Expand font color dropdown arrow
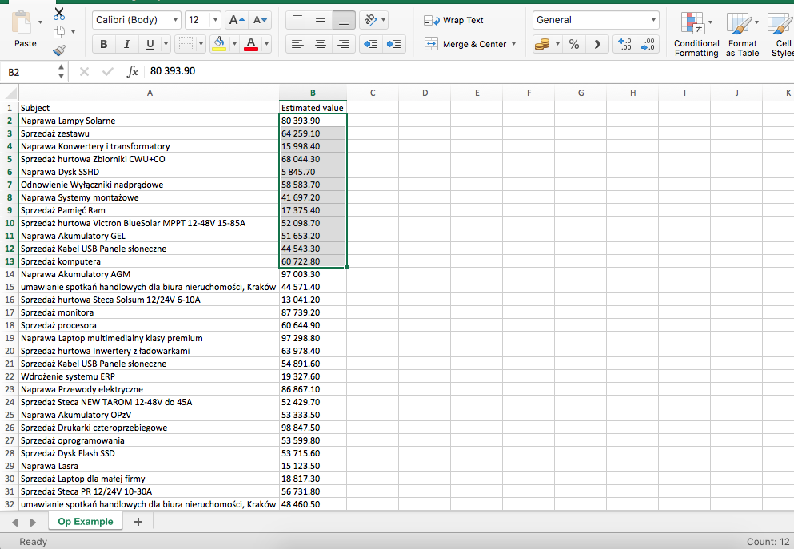Viewport: 794px width, 549px height. pos(266,45)
